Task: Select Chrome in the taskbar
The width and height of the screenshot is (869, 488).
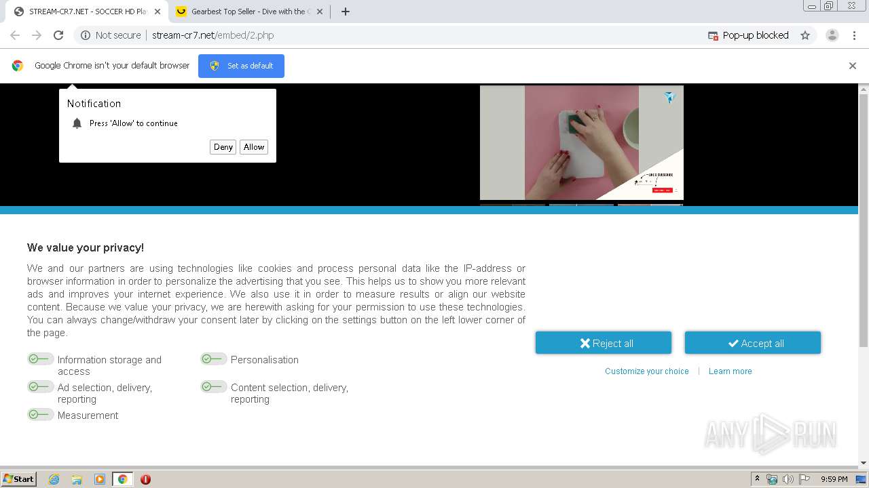Action: pos(122,479)
